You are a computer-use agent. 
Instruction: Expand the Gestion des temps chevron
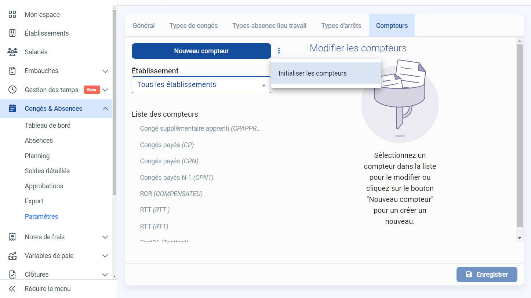[x=105, y=90]
